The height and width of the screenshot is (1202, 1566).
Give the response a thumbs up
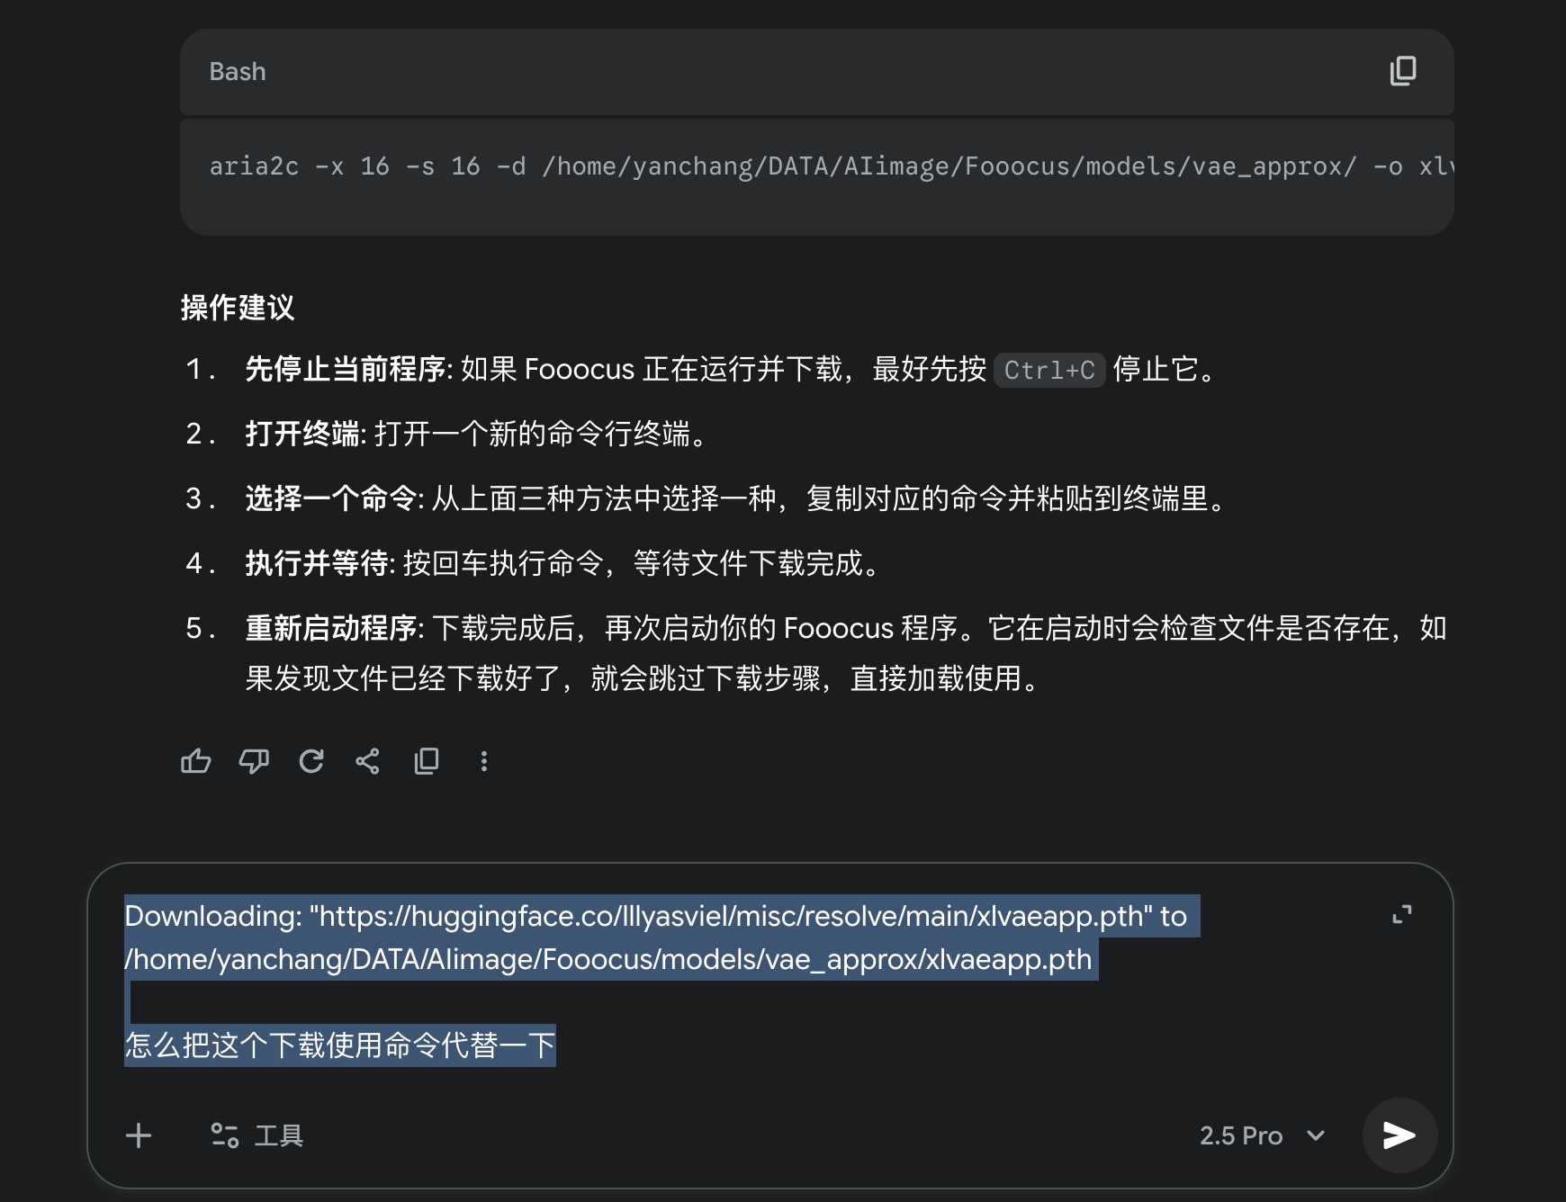coord(195,761)
